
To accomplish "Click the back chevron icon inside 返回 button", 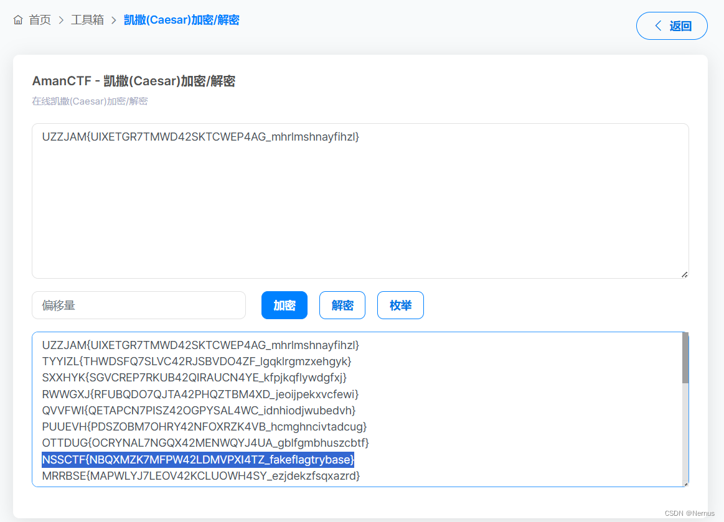I will click(x=658, y=26).
